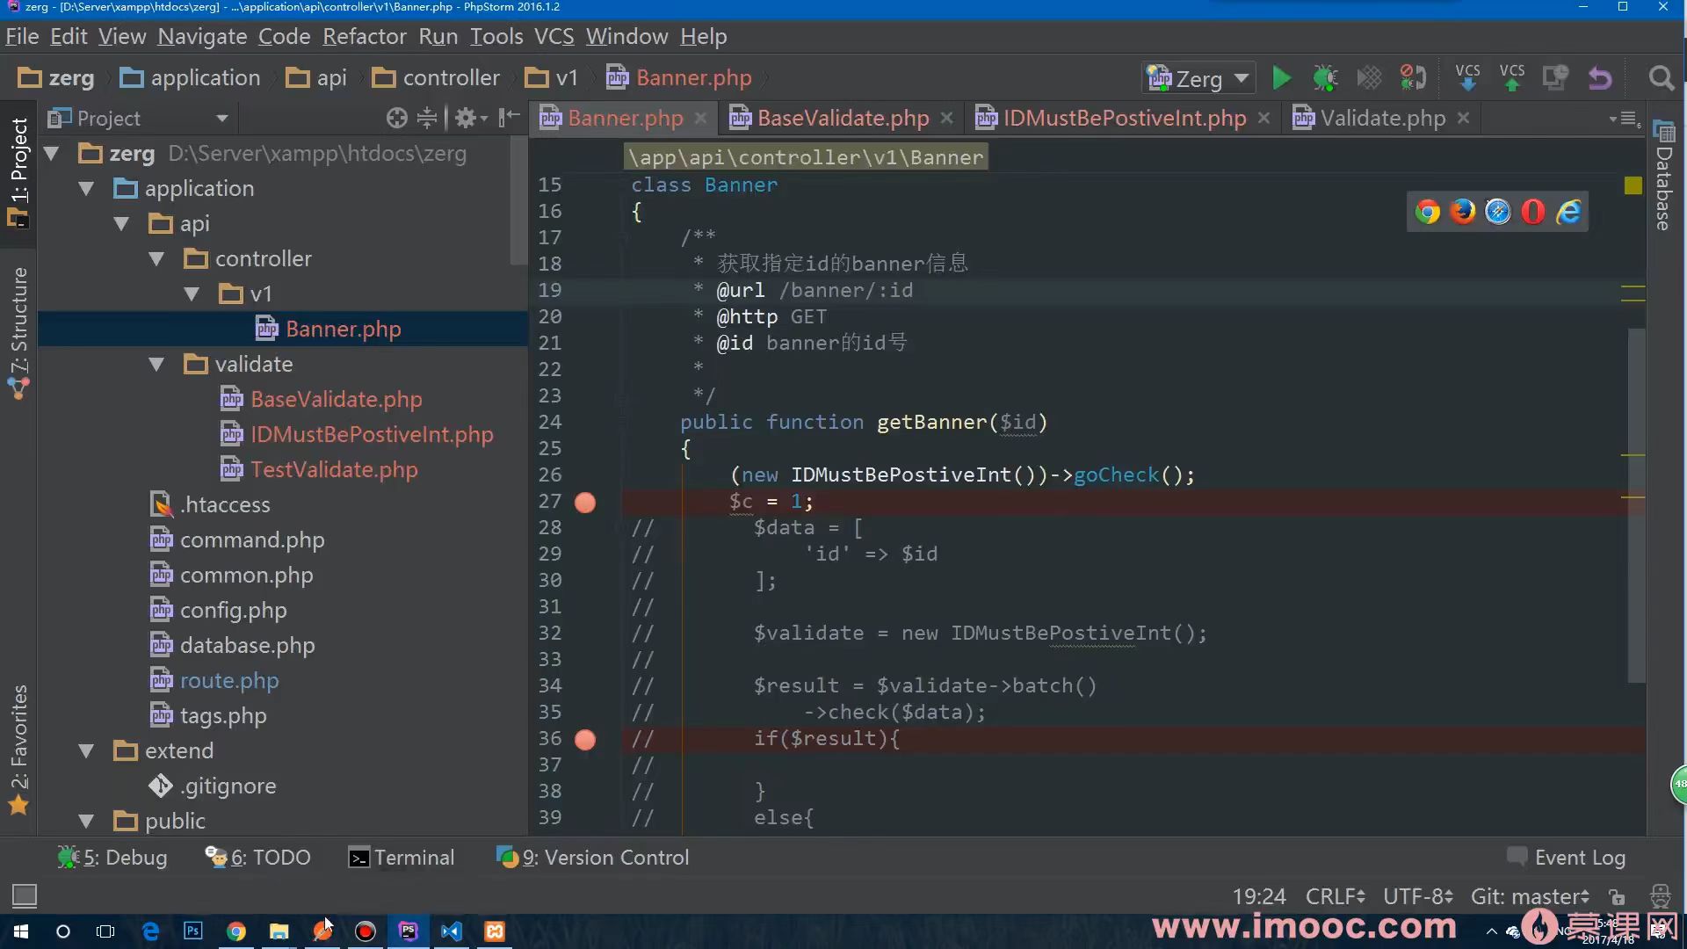Open the VCS menu
This screenshot has height=949, width=1687.
coord(554,37)
